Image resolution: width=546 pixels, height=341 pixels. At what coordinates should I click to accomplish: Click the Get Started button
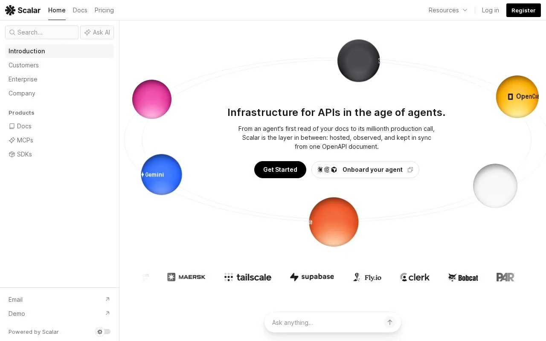[x=280, y=170]
